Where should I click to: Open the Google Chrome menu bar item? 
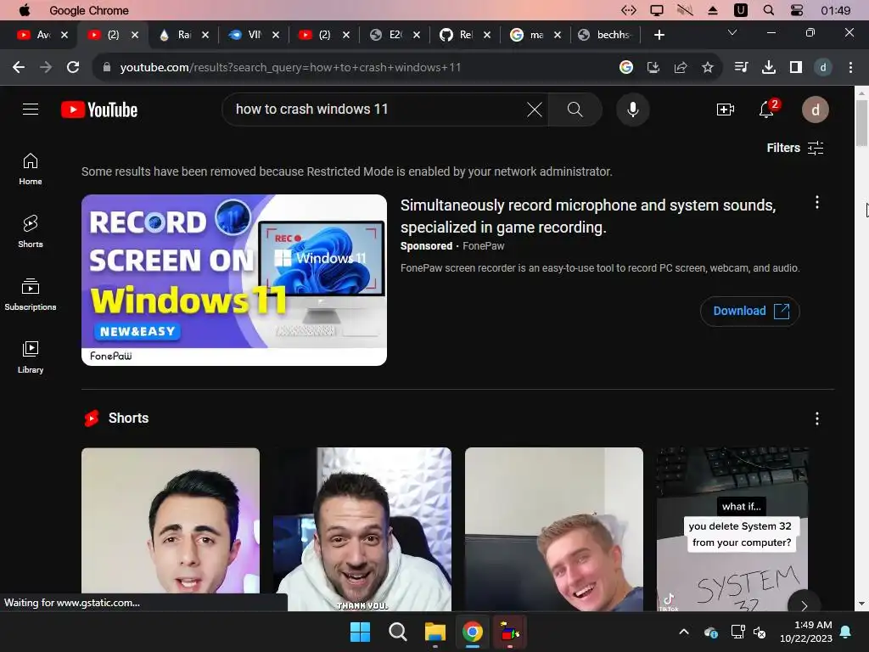point(88,10)
